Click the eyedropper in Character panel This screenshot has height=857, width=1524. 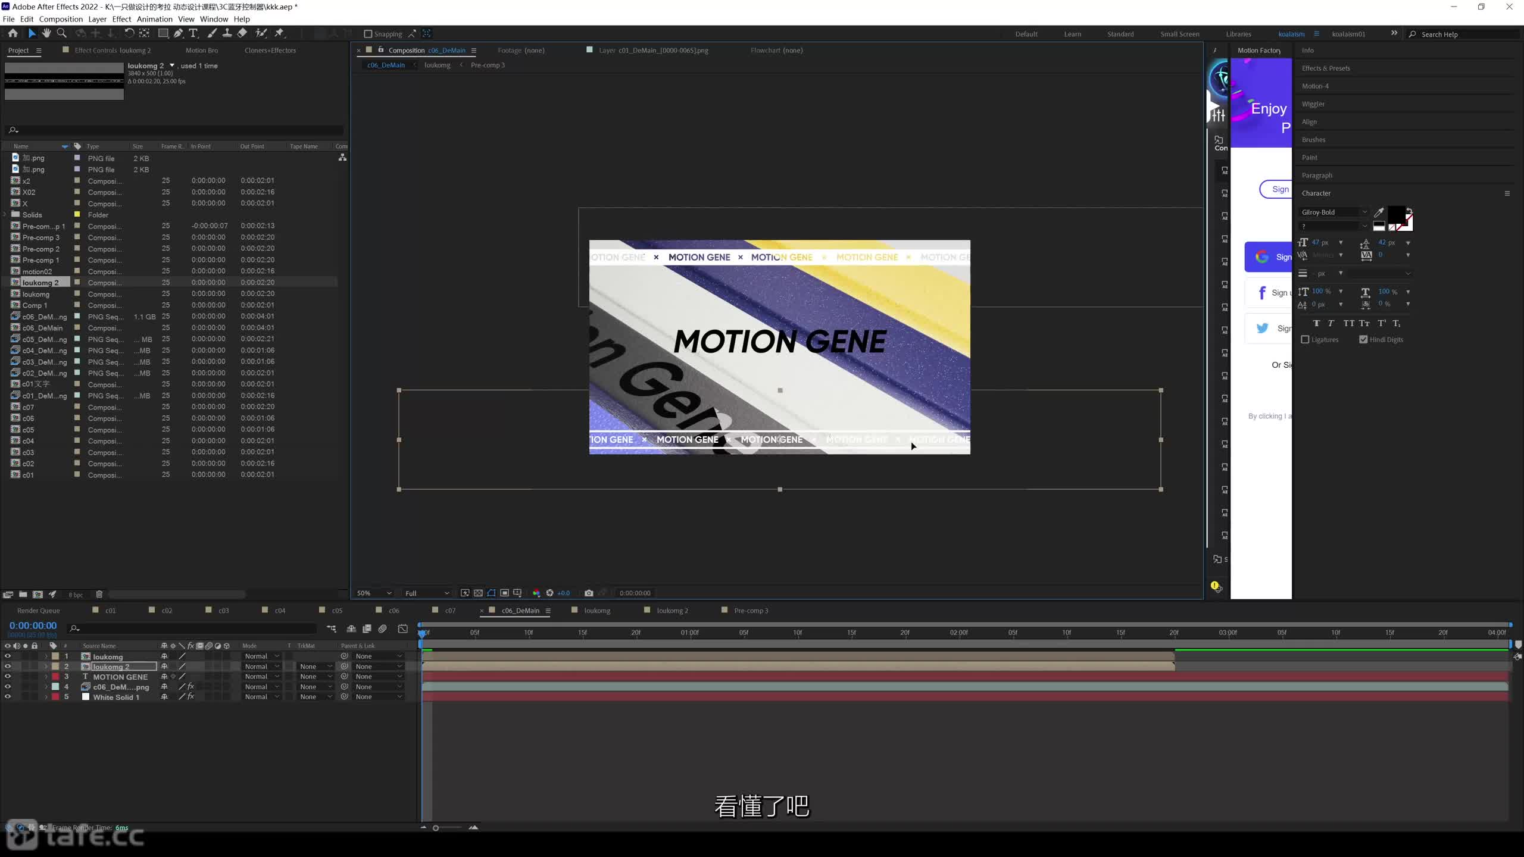(1378, 212)
